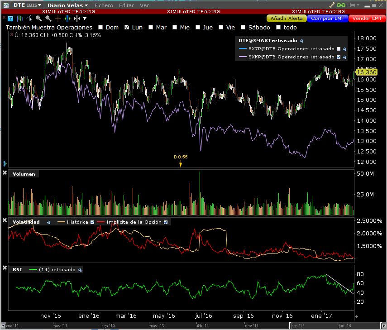Image resolution: width=387 pixels, height=330 pixels.
Task: Click the RSI green line swatch
Action: [x=33, y=269]
